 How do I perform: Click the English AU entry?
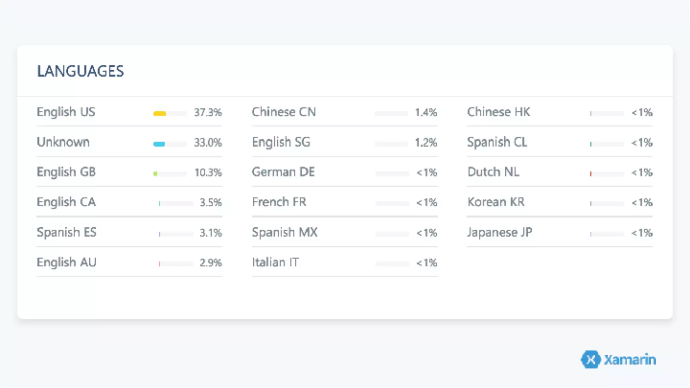(66, 262)
